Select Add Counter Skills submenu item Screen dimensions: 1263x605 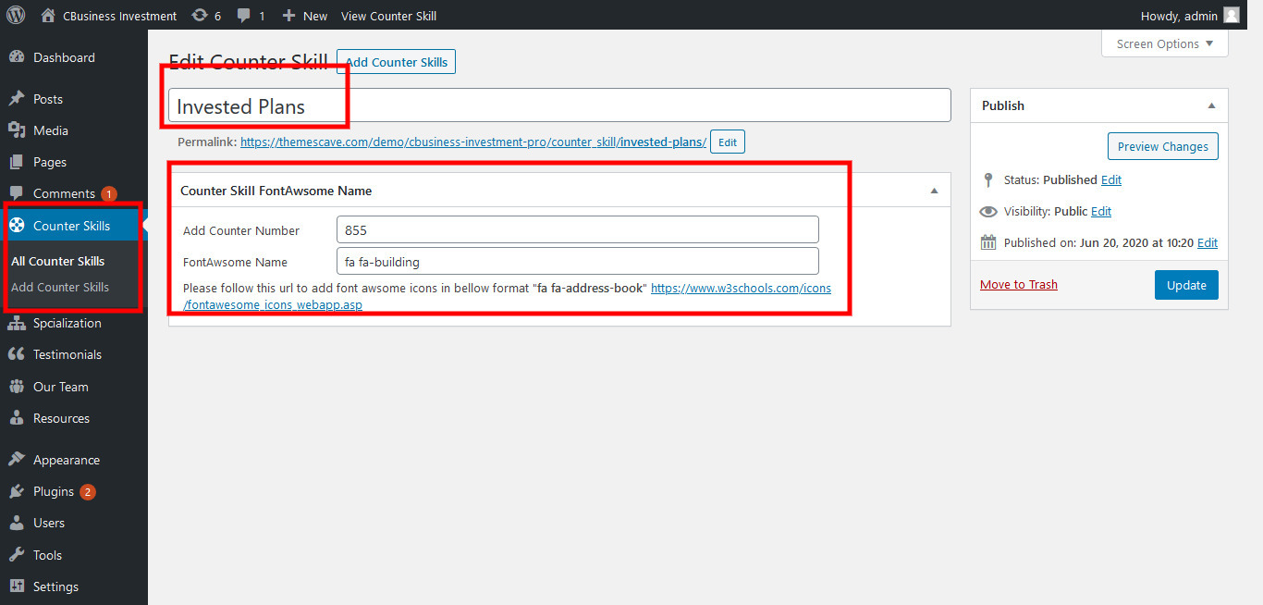60,287
